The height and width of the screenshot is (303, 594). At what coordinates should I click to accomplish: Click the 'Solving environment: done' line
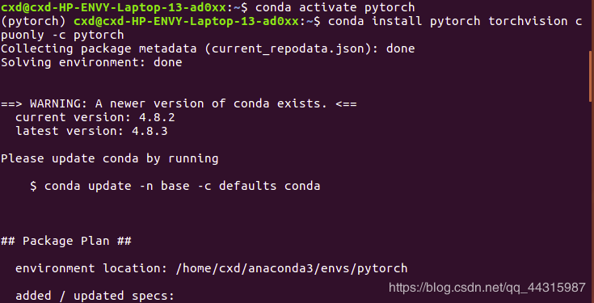click(91, 62)
